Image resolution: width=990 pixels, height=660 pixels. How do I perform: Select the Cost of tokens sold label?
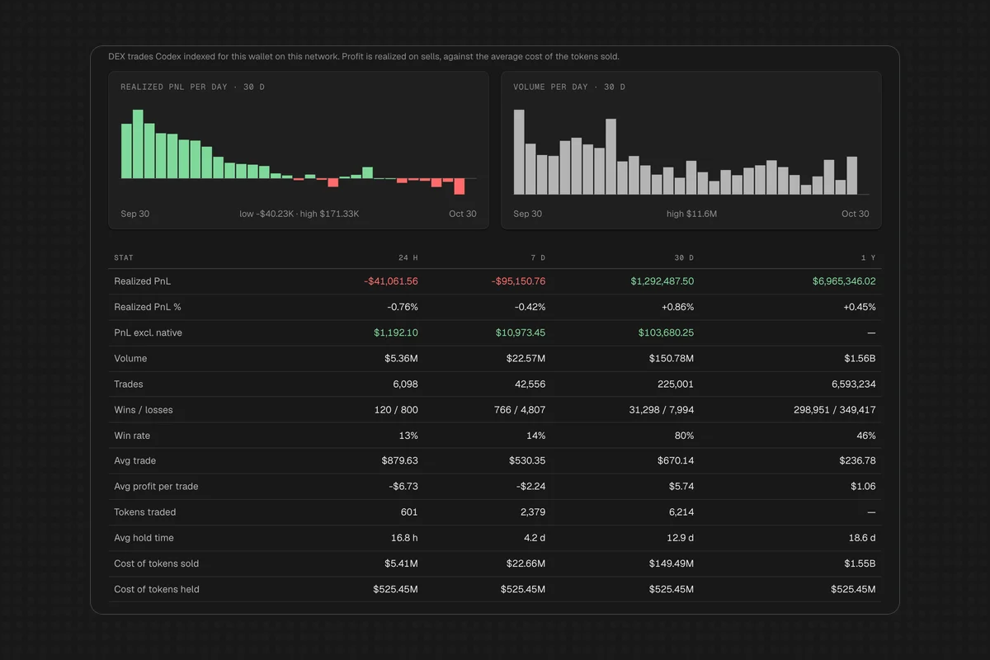(156, 563)
